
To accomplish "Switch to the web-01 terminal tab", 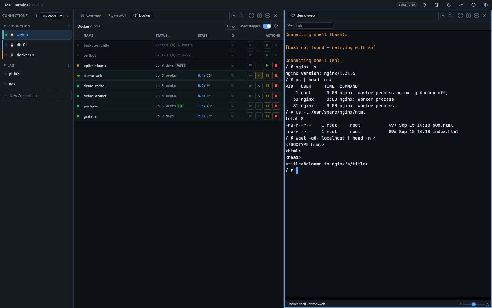I will tap(117, 15).
